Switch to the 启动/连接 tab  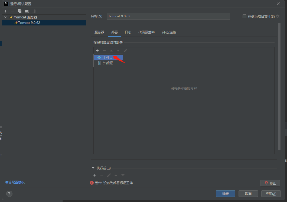coord(169,32)
